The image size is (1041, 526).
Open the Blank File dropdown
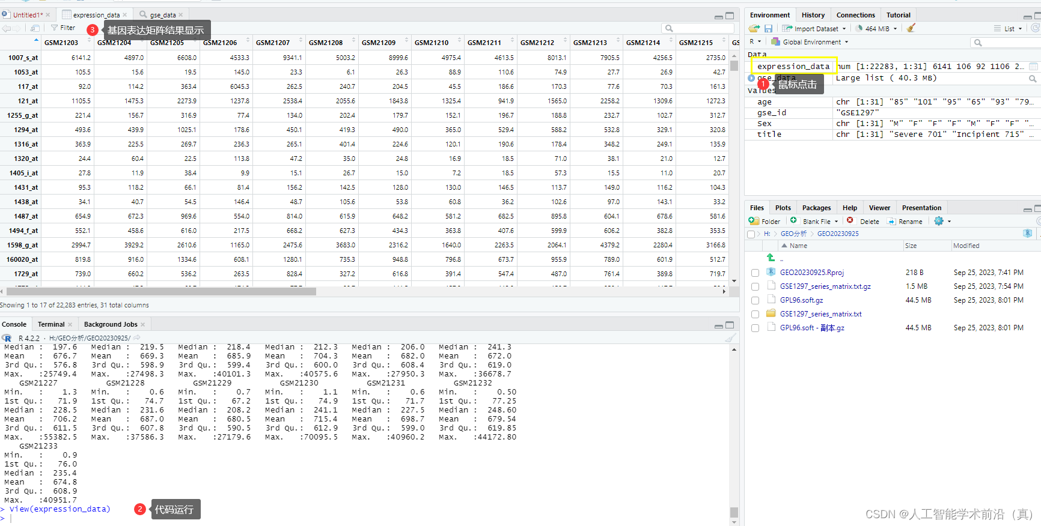pos(814,221)
